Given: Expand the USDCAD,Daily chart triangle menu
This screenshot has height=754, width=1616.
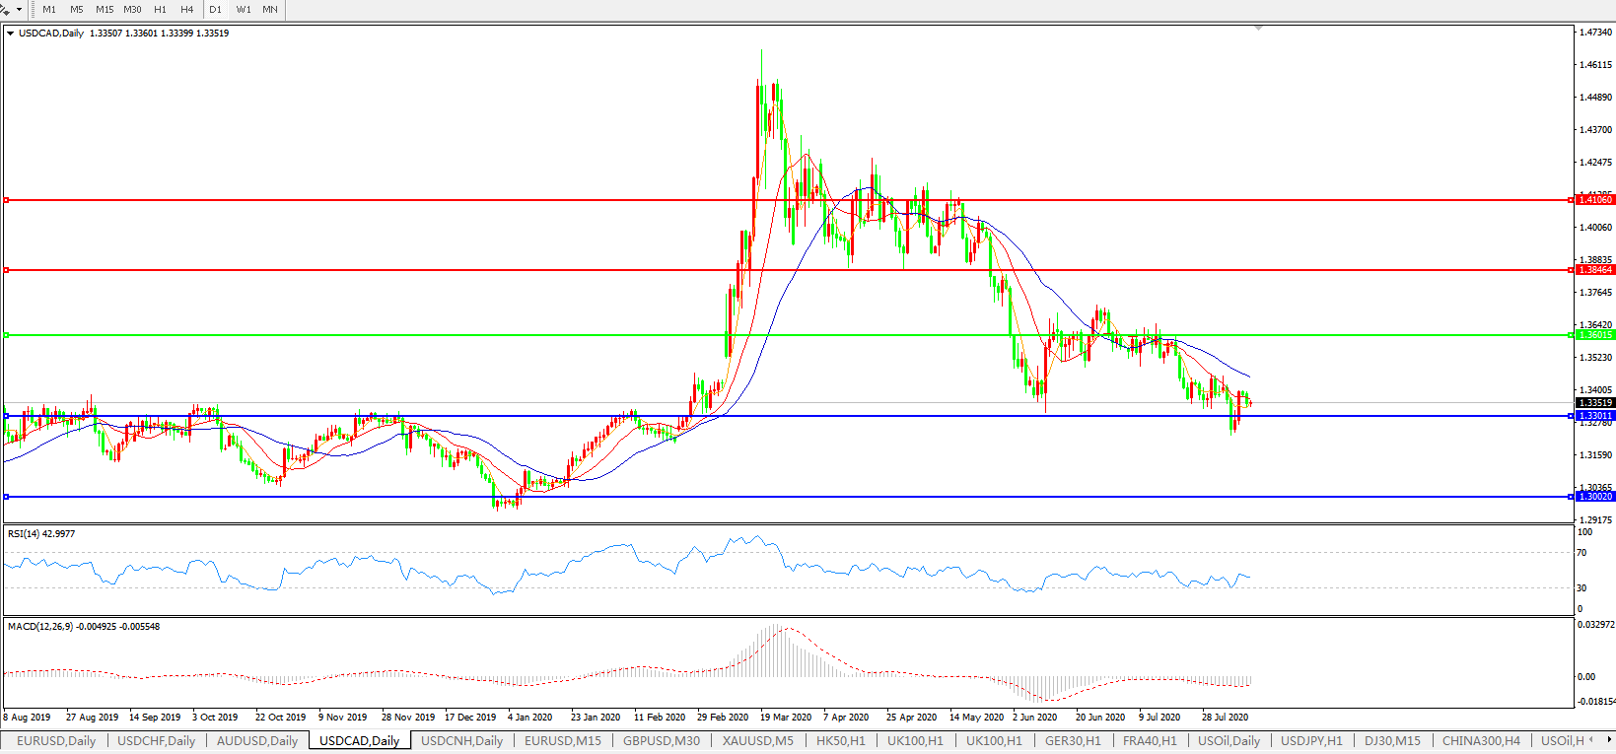Looking at the screenshot, I should (10, 34).
